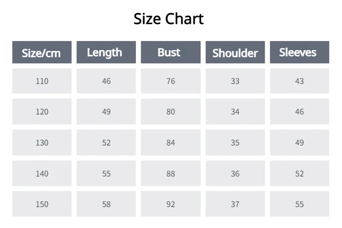Select the size 140 row cell
The image size is (342, 228).
42,173
